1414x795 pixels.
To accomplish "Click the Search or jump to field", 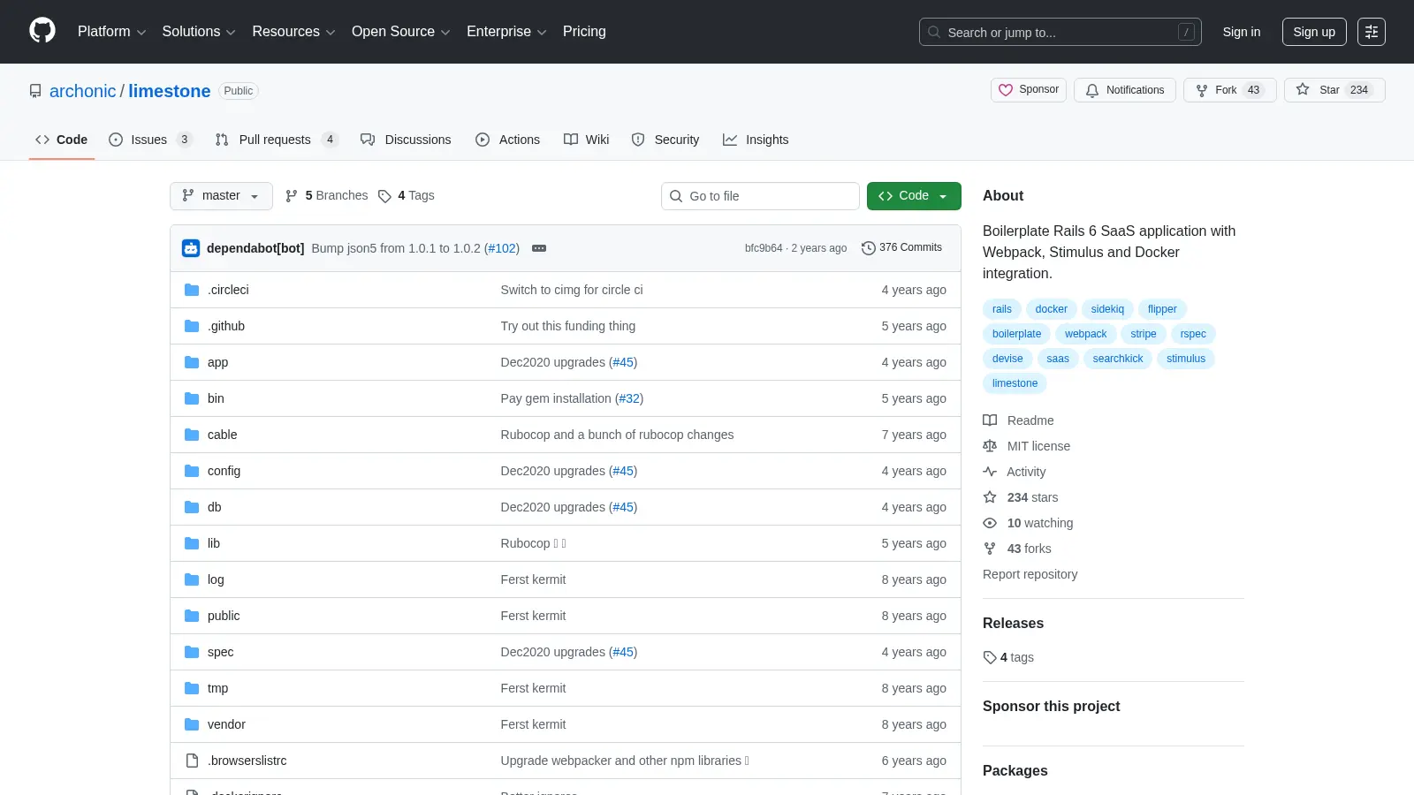I will pos(1060,32).
